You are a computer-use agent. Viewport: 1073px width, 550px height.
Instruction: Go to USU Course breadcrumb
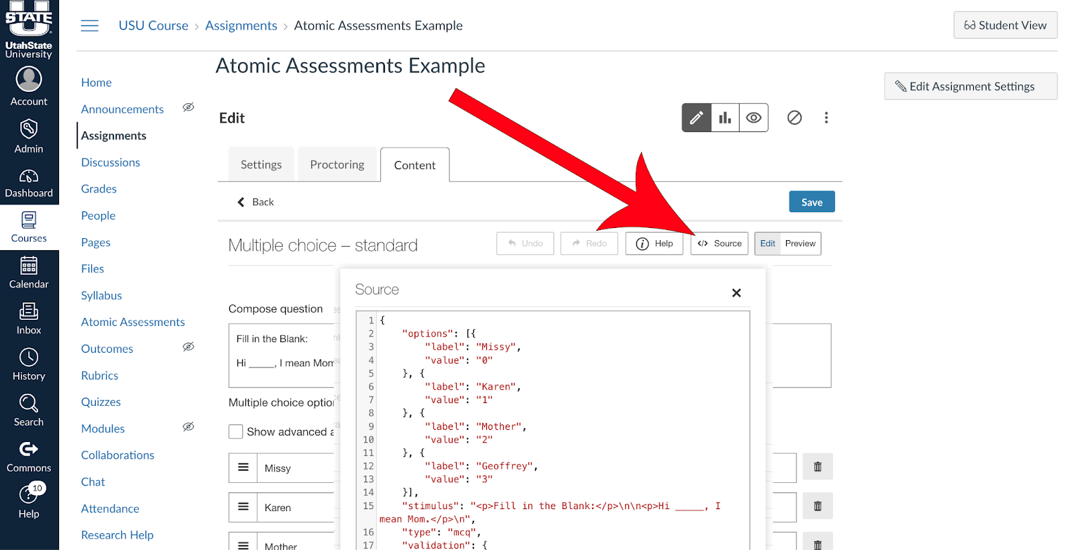coord(154,25)
